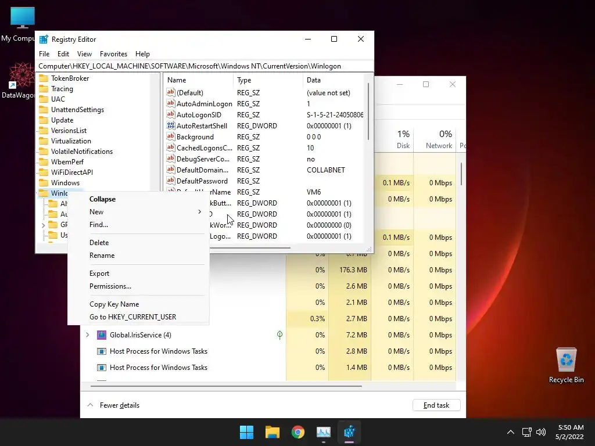This screenshot has height=446, width=595.
Task: Click the registry values vertical scrollbar
Action: [x=368, y=111]
